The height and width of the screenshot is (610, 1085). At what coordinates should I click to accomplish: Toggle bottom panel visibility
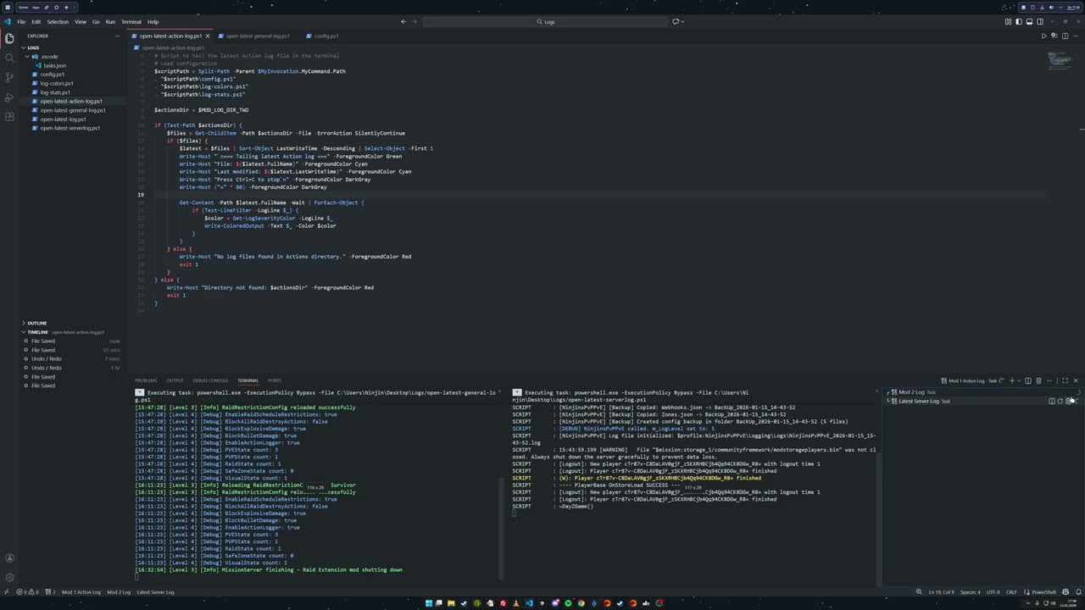[x=1029, y=21]
